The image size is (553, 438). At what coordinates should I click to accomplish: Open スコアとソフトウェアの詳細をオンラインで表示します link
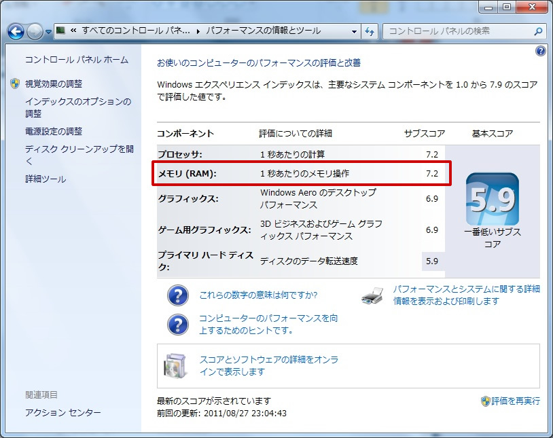(x=269, y=366)
